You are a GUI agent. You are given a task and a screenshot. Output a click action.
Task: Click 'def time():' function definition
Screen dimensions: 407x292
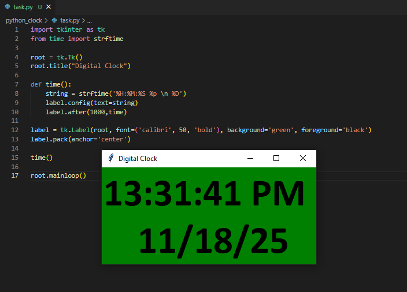[51, 84]
